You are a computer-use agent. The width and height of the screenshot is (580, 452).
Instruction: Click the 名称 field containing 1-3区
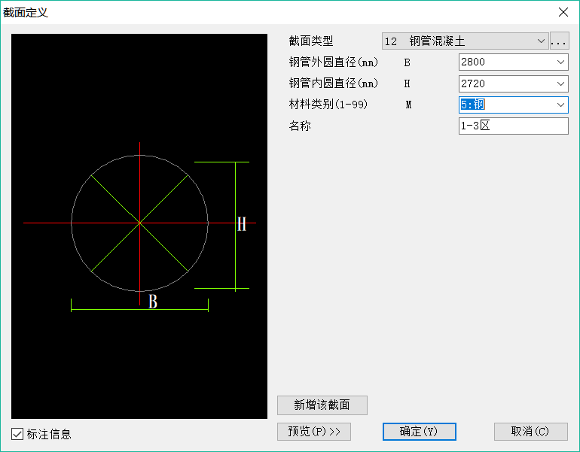tap(514, 126)
